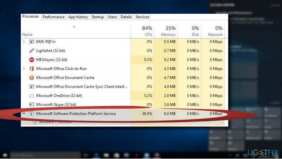Click the 5.2% CPU value for OneDrive
Viewport: 282px width, 159px height.
148,96
